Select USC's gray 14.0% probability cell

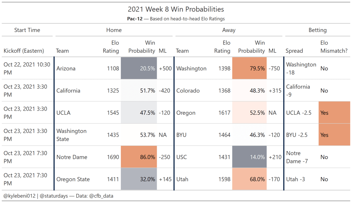250,157
